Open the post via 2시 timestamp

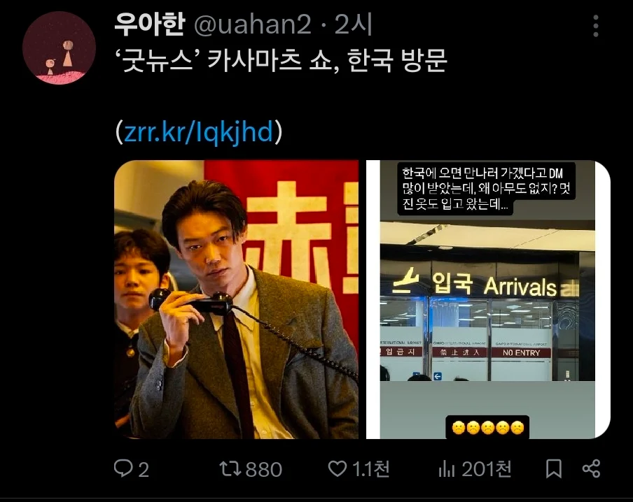coord(353,24)
